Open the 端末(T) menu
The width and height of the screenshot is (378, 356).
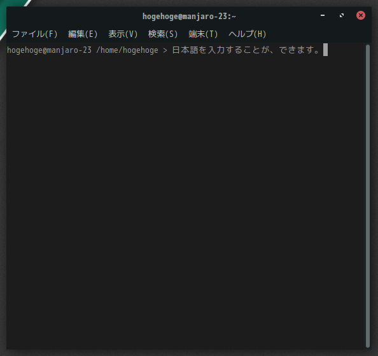click(x=203, y=34)
